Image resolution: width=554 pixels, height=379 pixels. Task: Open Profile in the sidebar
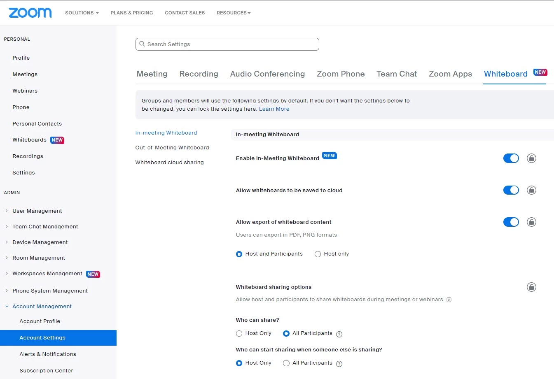[21, 58]
